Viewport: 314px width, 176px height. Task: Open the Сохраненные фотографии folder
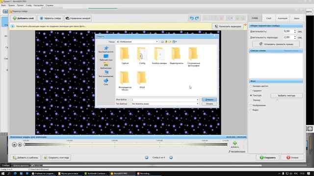[x=194, y=57]
